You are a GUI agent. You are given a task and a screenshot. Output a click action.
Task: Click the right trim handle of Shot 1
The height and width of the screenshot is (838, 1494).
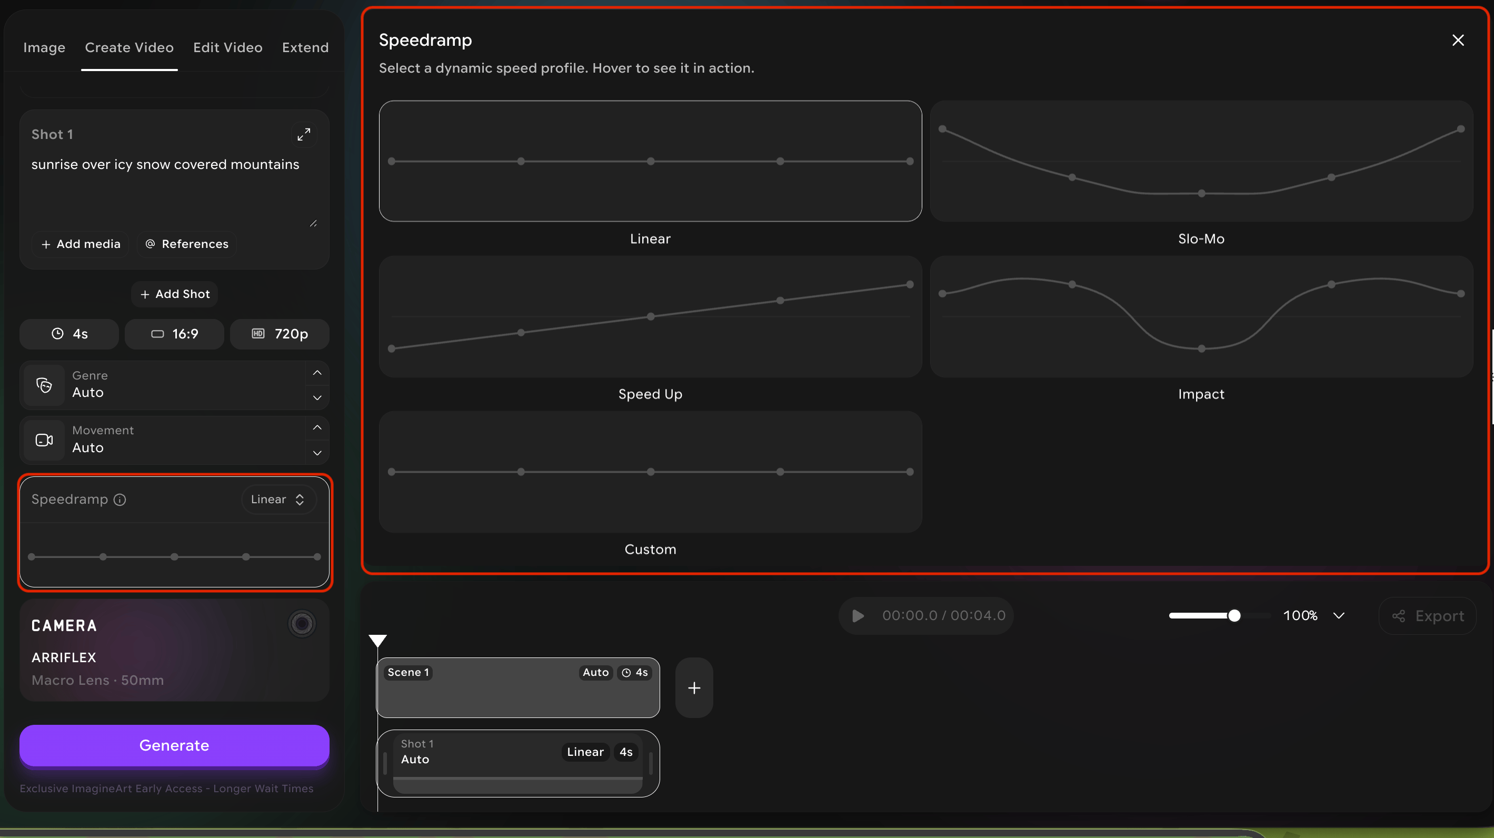click(x=651, y=763)
